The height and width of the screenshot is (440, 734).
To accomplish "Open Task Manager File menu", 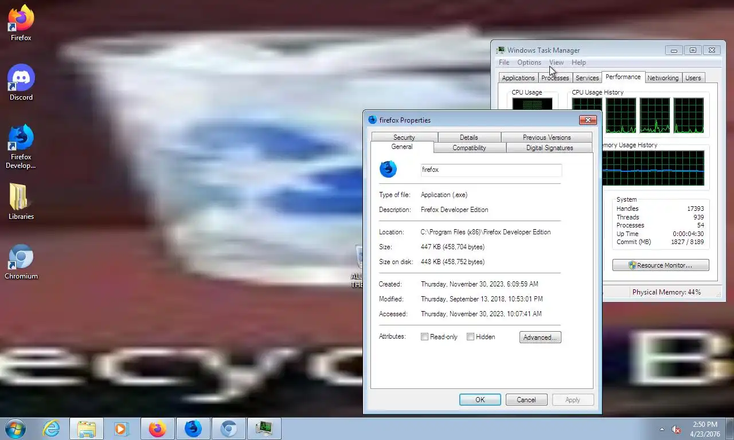I will [x=504, y=62].
